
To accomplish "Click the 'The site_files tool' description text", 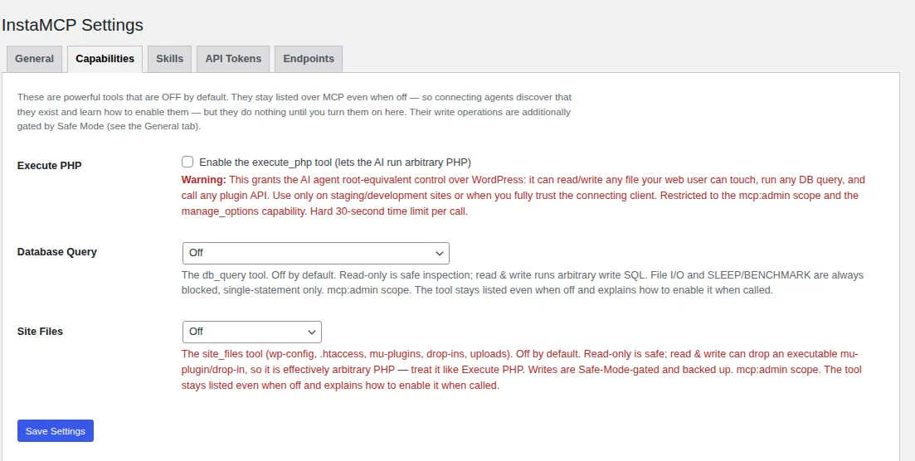I will coord(521,370).
